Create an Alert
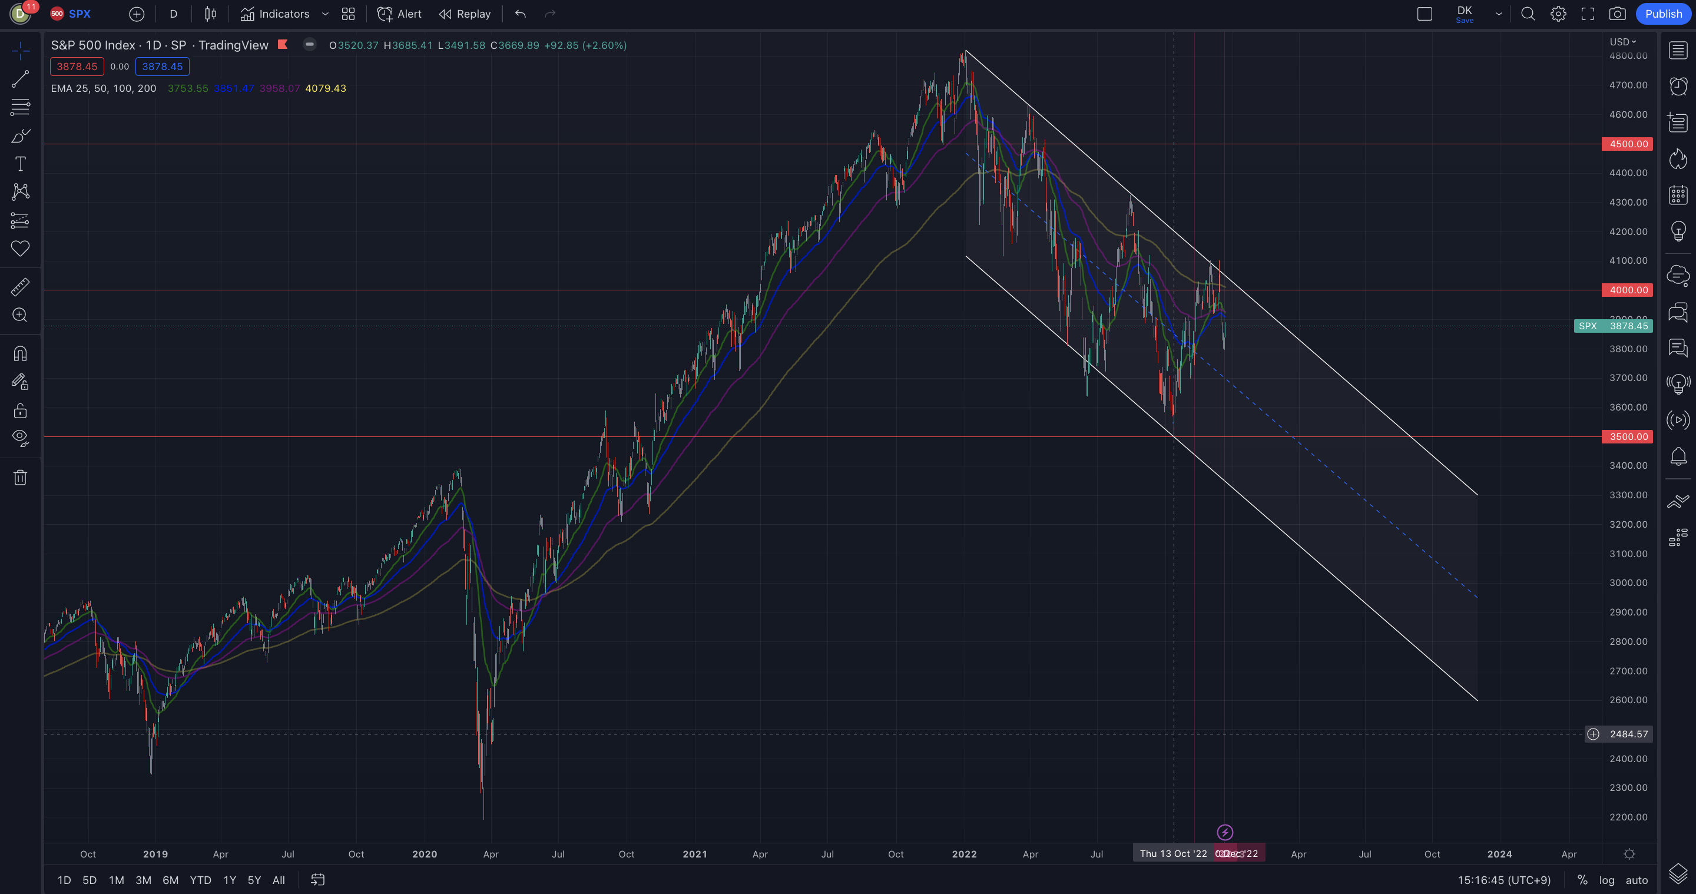This screenshot has width=1696, height=894. 399,14
